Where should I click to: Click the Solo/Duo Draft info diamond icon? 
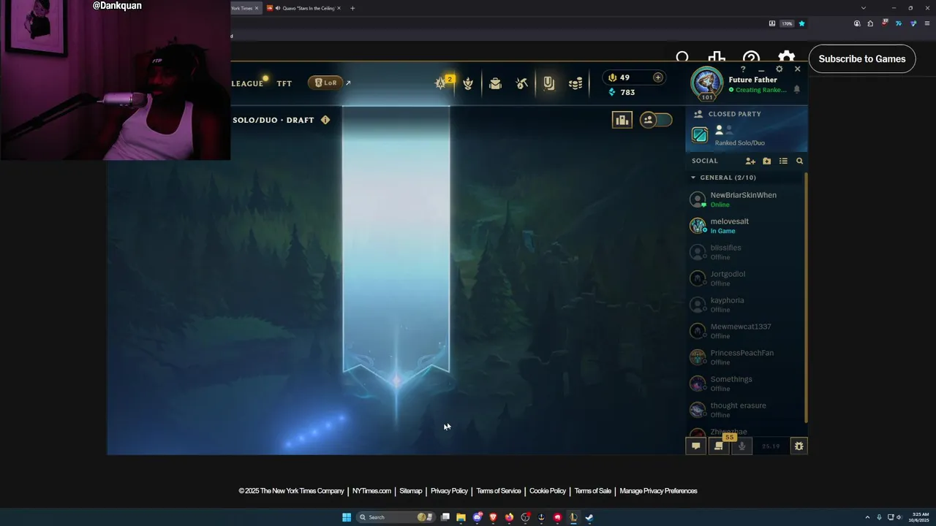(x=325, y=120)
